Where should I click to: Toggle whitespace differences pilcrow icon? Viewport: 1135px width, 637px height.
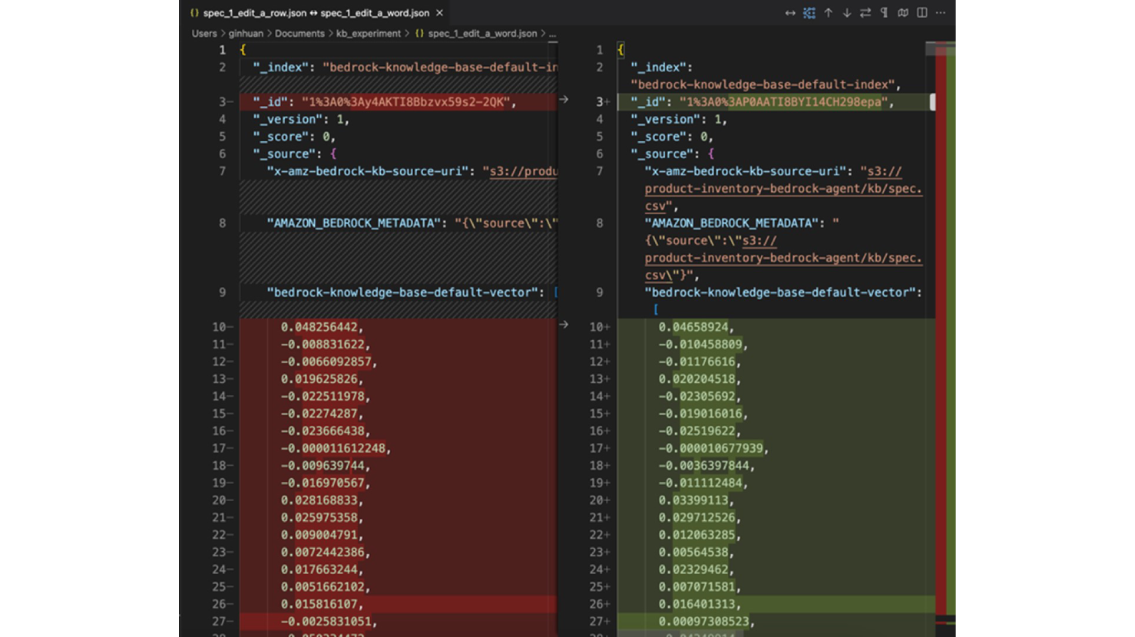coord(884,13)
